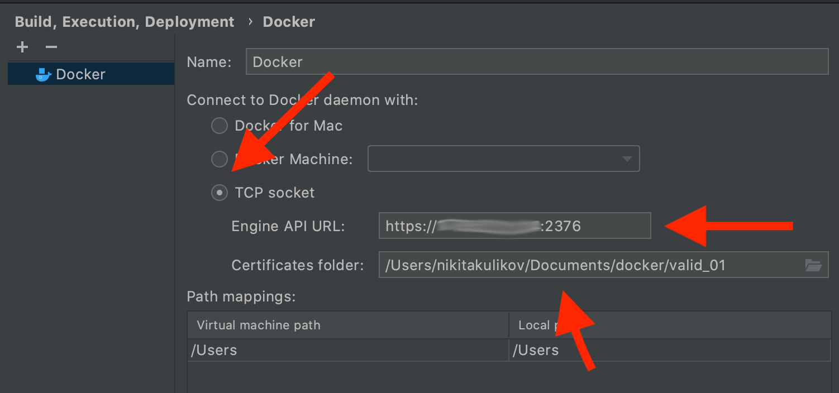
Task: Click the plus icon to add configuration
Action: coord(22,47)
